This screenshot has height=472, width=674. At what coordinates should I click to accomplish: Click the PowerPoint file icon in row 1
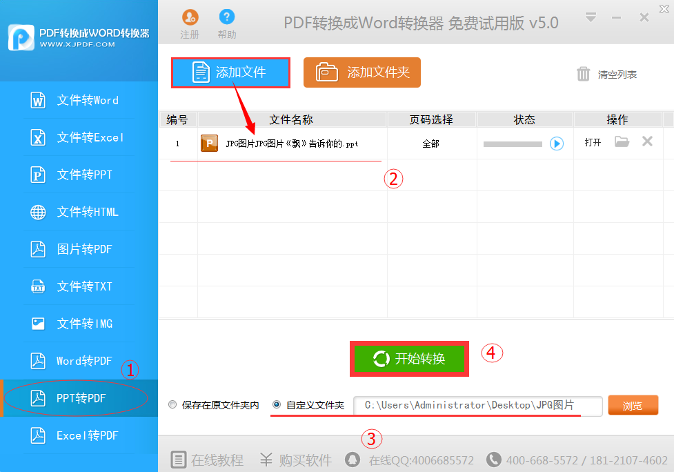tap(209, 143)
